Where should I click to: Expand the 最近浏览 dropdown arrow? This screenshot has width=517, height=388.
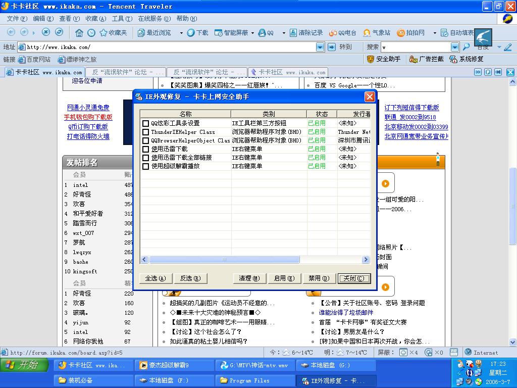(x=181, y=33)
